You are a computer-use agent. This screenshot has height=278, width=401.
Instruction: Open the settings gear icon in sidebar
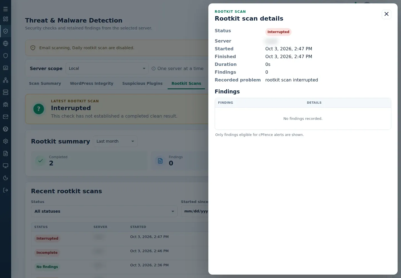pos(6,141)
